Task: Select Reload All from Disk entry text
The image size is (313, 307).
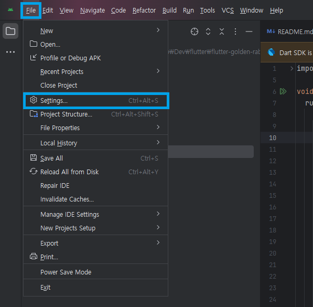Action: [69, 172]
